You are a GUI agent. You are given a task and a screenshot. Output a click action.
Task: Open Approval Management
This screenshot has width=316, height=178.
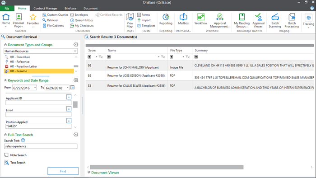tap(220, 21)
